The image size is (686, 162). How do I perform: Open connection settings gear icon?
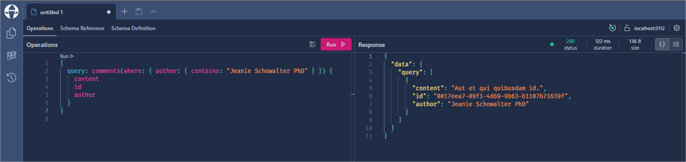676,28
